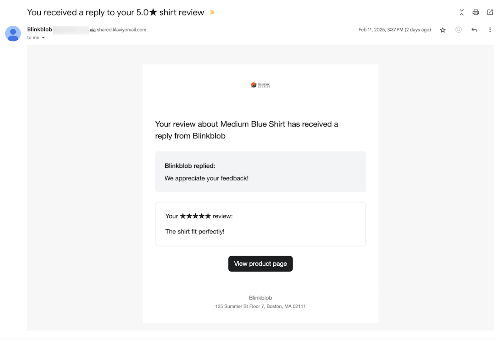Print this email using the printer icon

476,12
